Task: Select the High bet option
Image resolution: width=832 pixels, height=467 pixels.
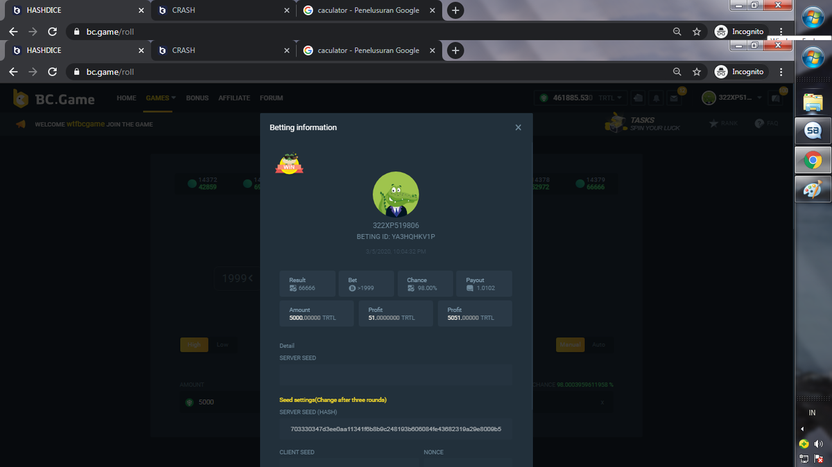Action: (x=194, y=344)
